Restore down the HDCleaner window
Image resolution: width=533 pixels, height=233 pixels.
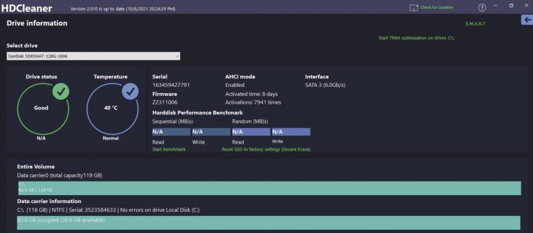pyautogui.click(x=511, y=6)
